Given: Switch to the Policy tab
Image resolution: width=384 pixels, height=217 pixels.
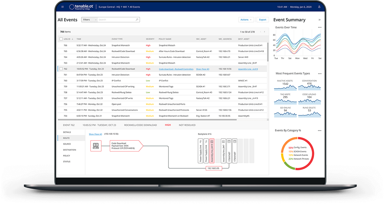Looking at the screenshot, I should point(67,156).
